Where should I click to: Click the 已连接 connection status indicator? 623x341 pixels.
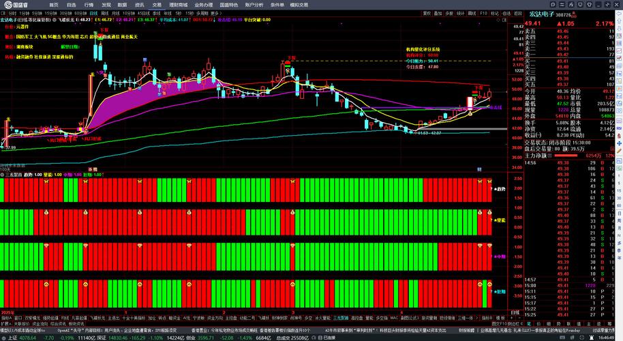329,338
